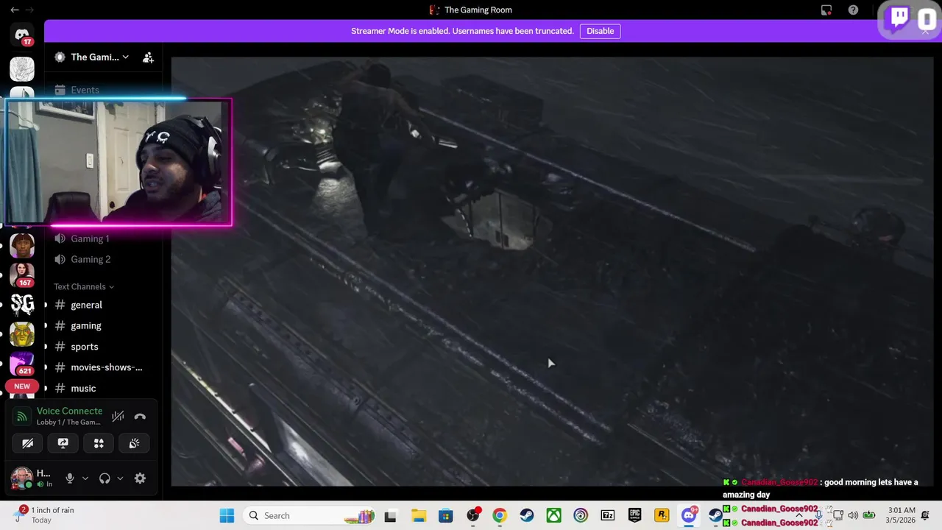Open Rockstar Games Launcher from the taskbar
Viewport: 942px width, 530px height.
pos(662,515)
